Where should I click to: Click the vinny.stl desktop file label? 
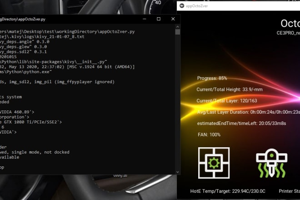(120, 176)
